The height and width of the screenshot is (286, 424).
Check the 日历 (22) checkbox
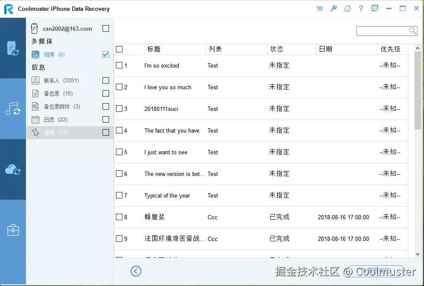point(106,120)
